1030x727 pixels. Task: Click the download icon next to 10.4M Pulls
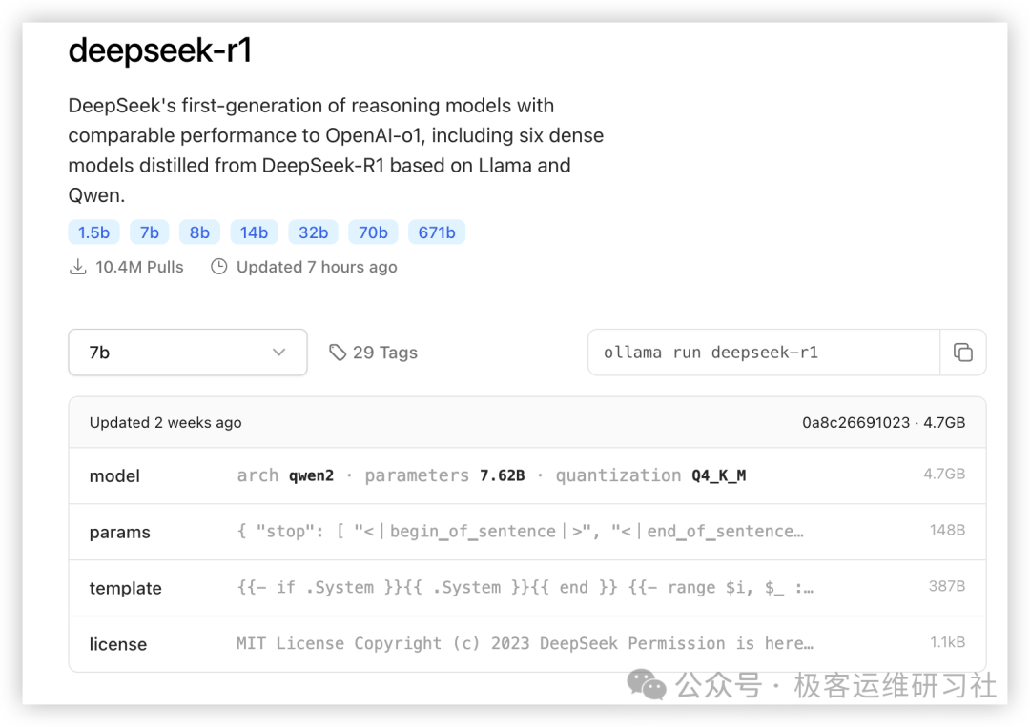78,267
